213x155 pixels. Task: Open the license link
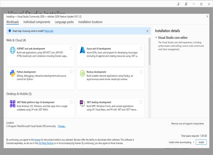tap(37, 140)
